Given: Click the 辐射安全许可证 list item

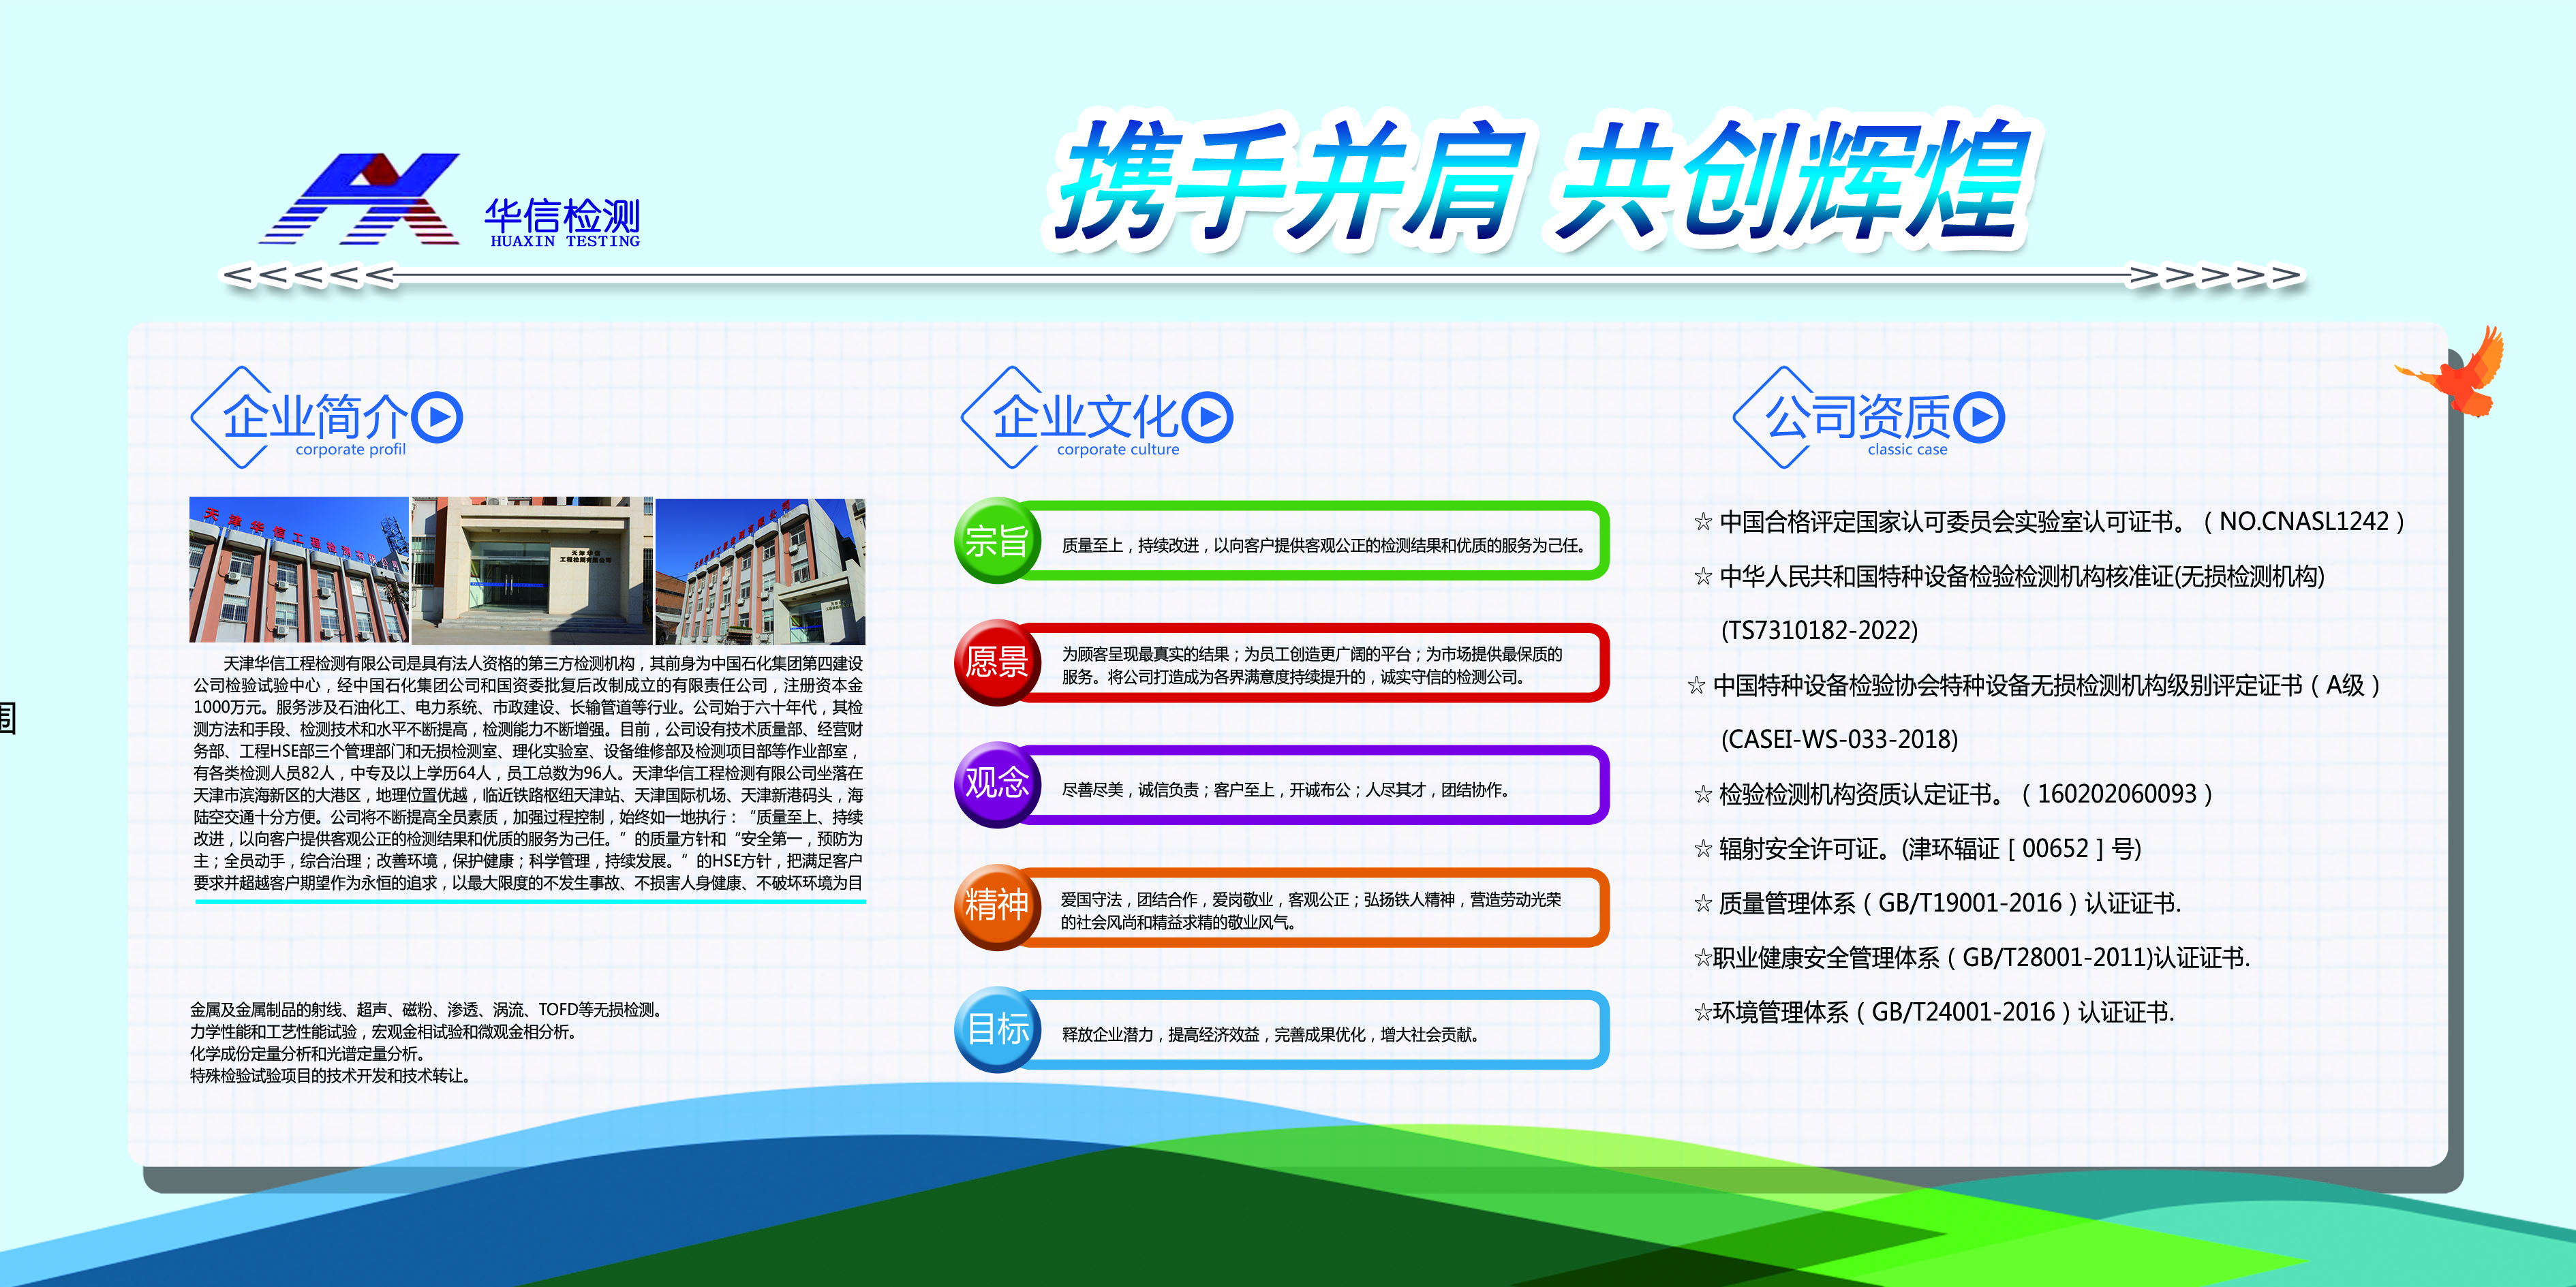Looking at the screenshot, I should tap(1918, 849).
